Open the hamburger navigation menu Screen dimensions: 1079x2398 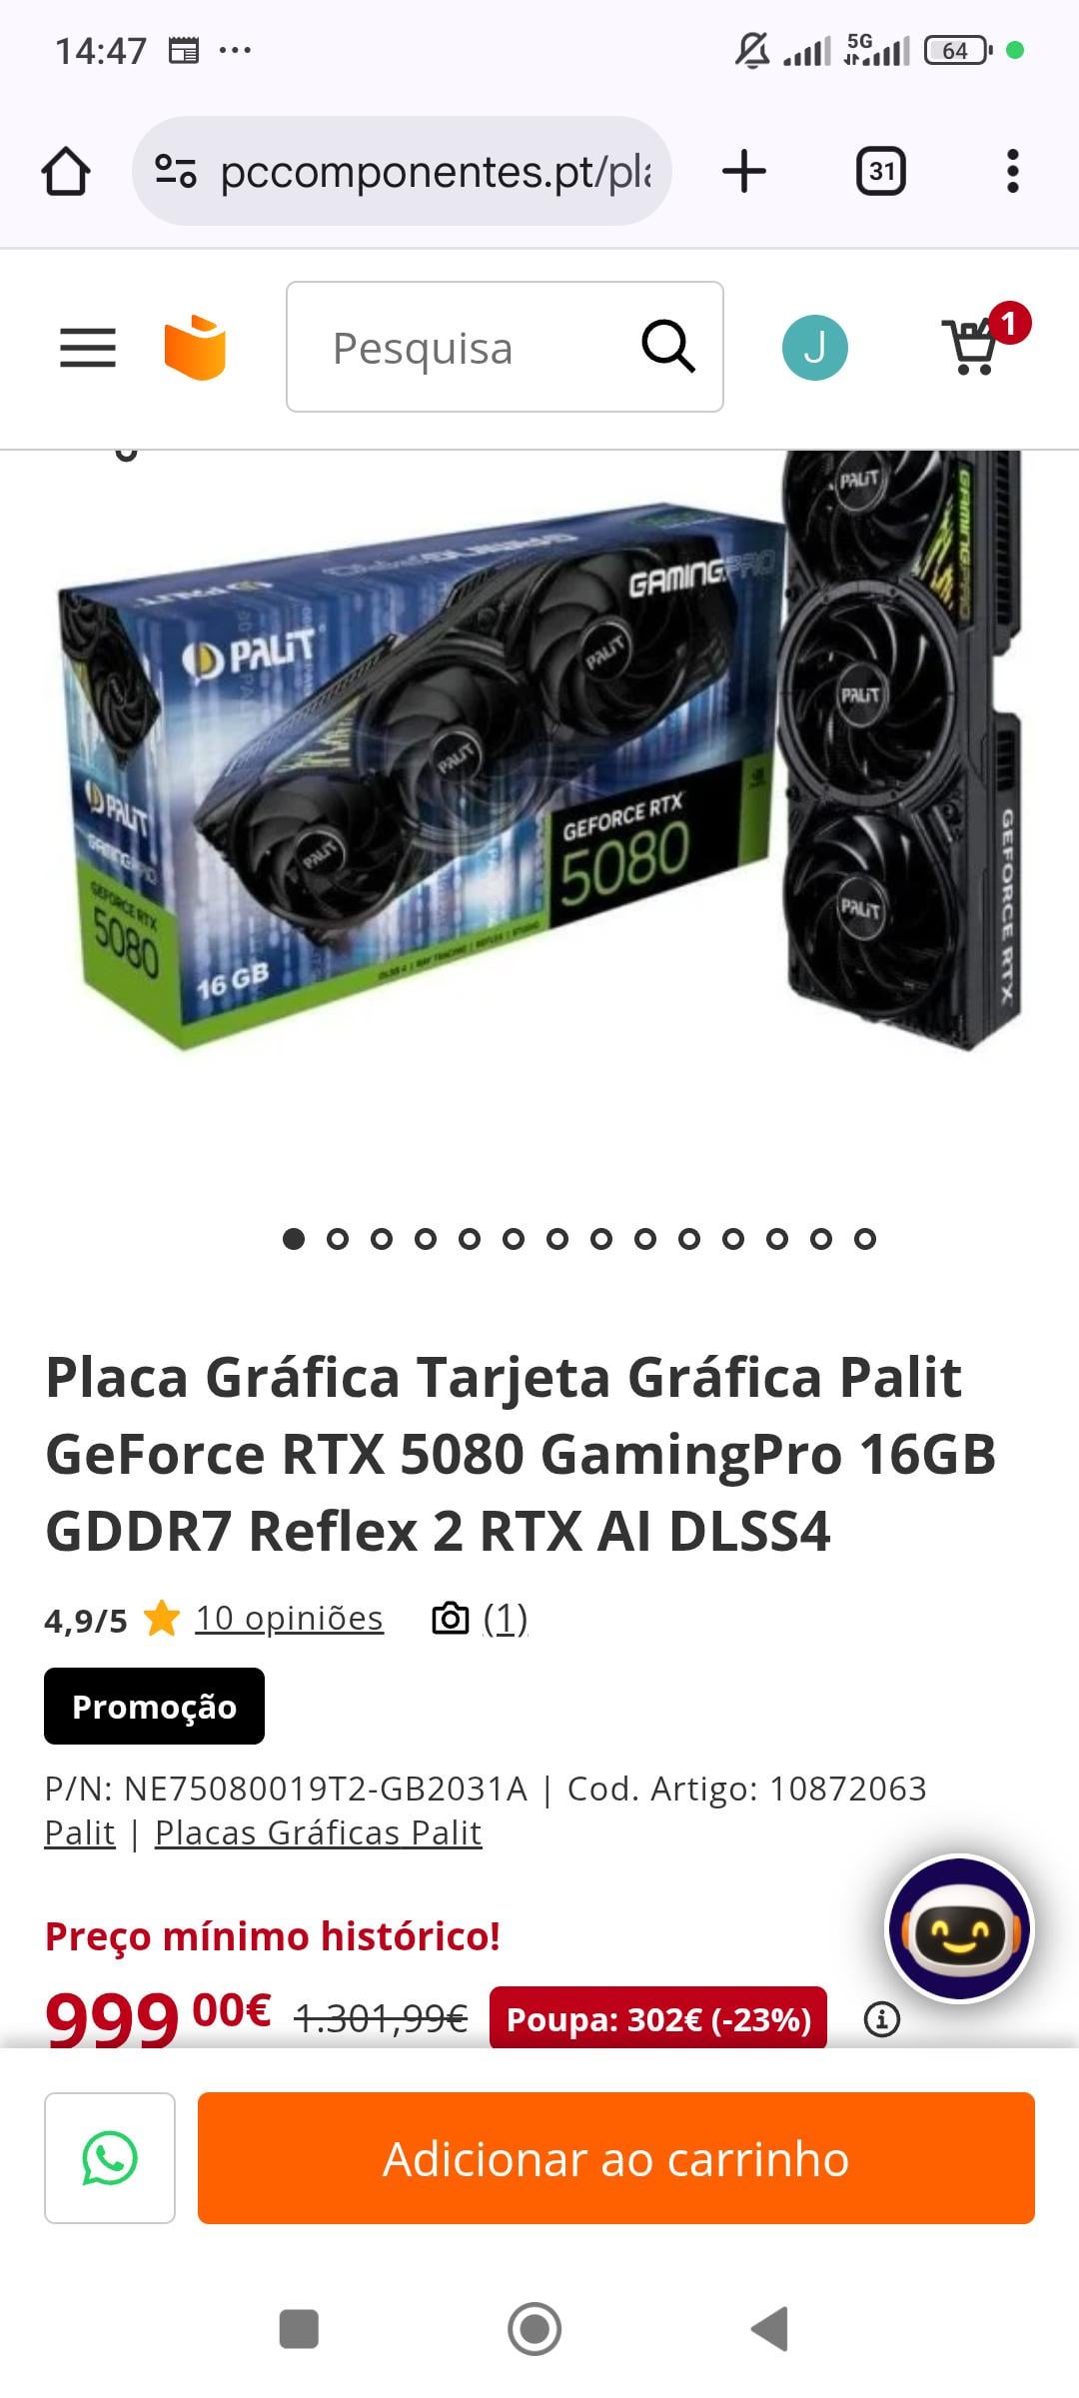click(88, 348)
